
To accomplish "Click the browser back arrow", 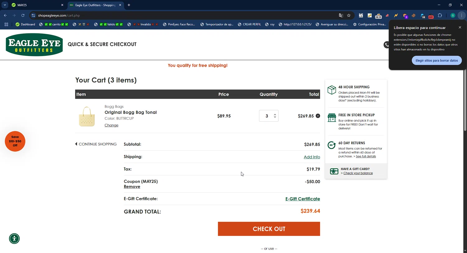I will [x=5, y=15].
